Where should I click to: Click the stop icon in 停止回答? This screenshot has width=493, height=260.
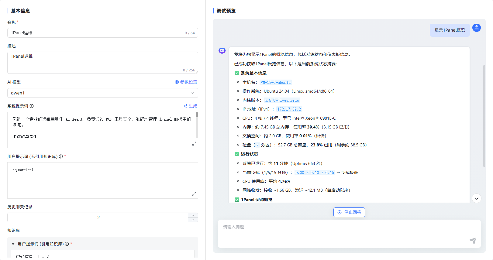(x=340, y=212)
